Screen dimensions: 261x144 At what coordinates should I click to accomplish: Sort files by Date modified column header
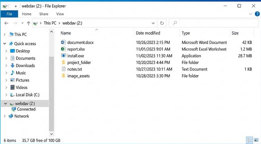pyautogui.click(x=148, y=33)
